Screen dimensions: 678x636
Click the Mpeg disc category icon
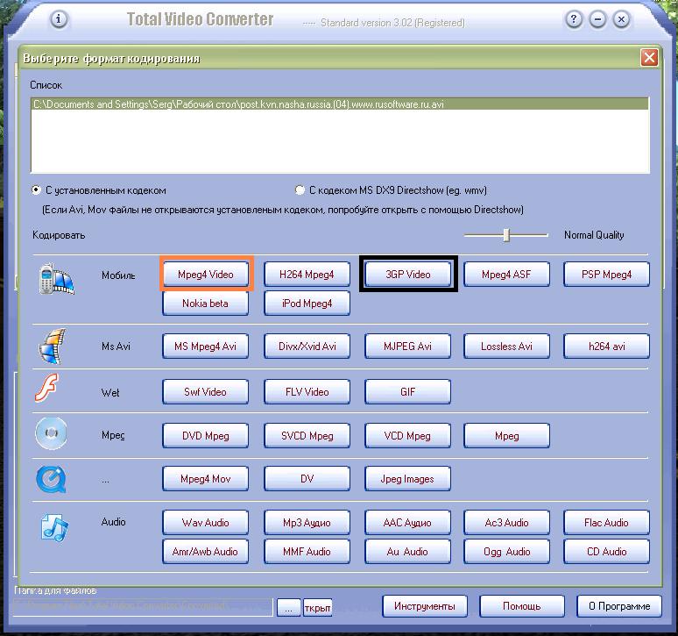point(51,433)
